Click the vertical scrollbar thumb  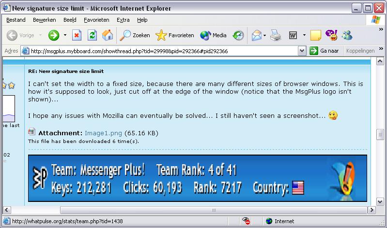point(380,134)
